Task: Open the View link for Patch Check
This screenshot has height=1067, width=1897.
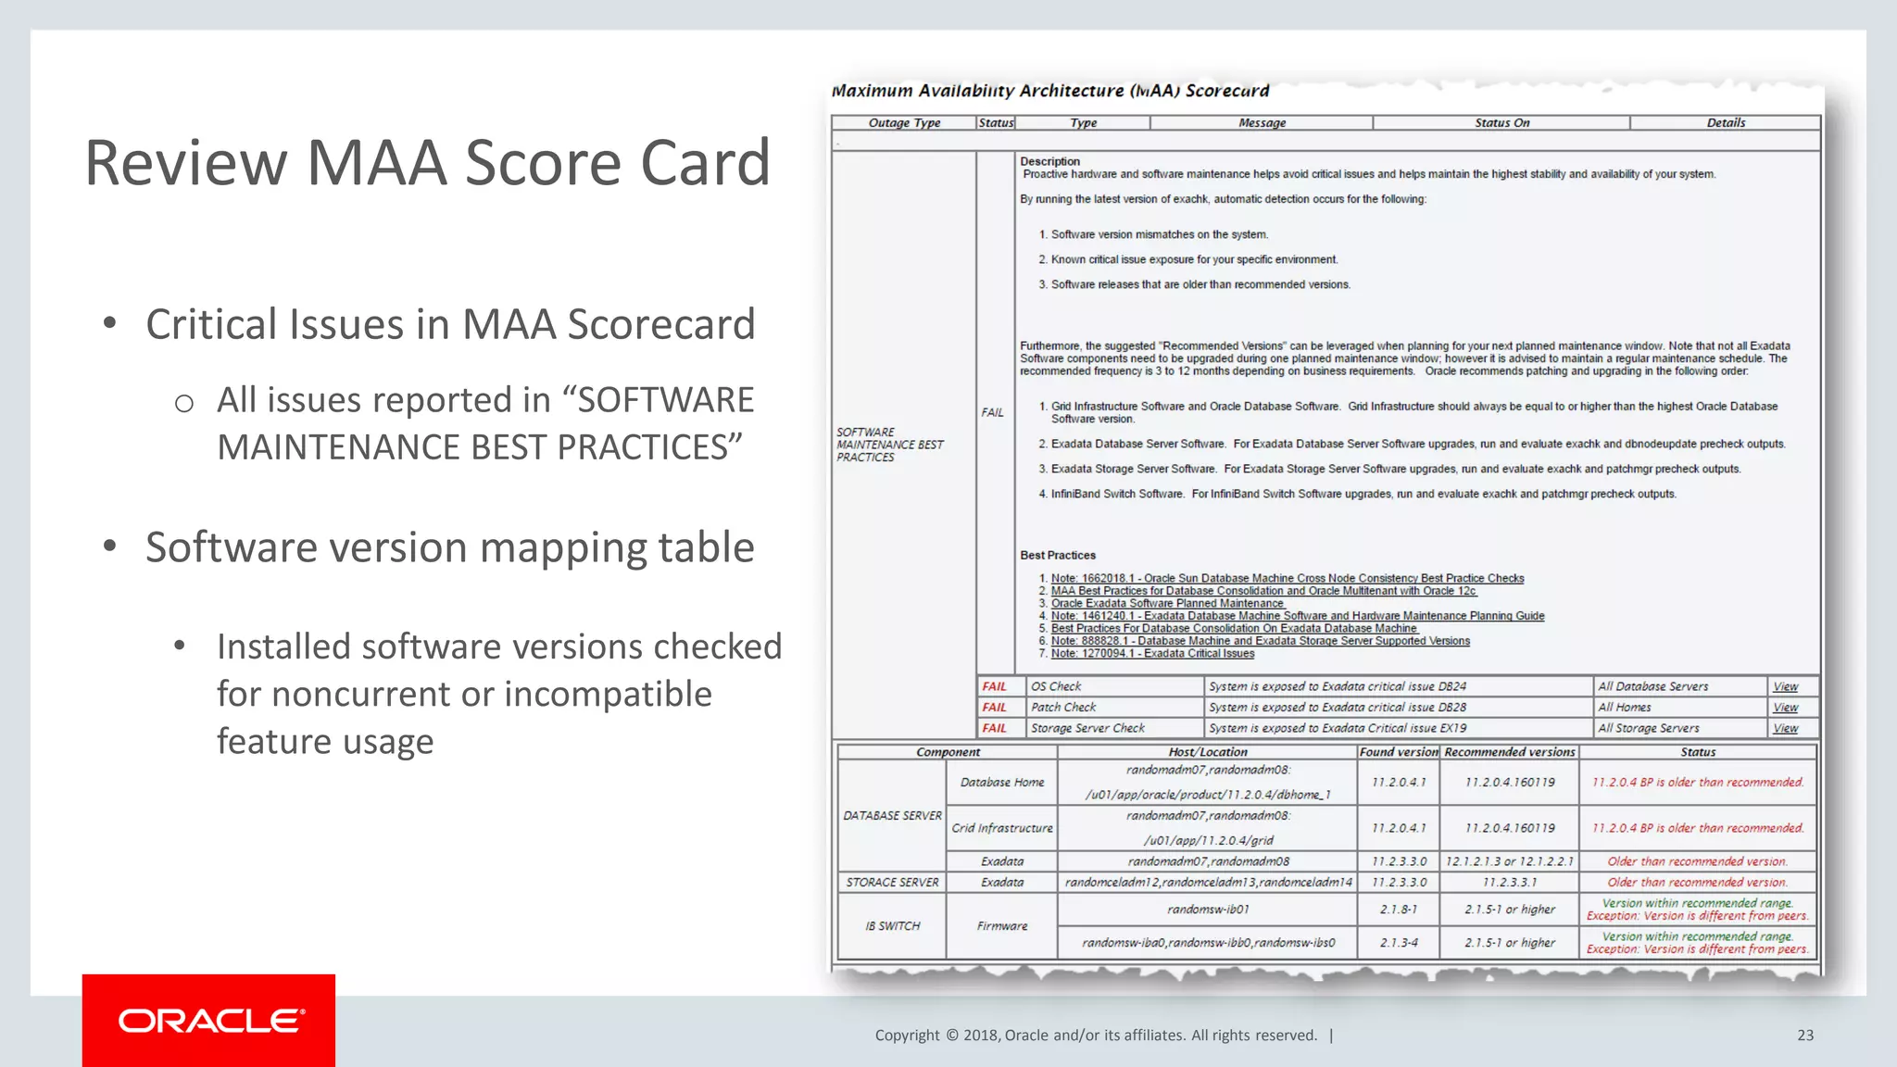Action: (1785, 708)
